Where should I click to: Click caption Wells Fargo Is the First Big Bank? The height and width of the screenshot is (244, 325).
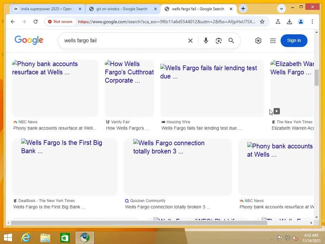coord(49,207)
